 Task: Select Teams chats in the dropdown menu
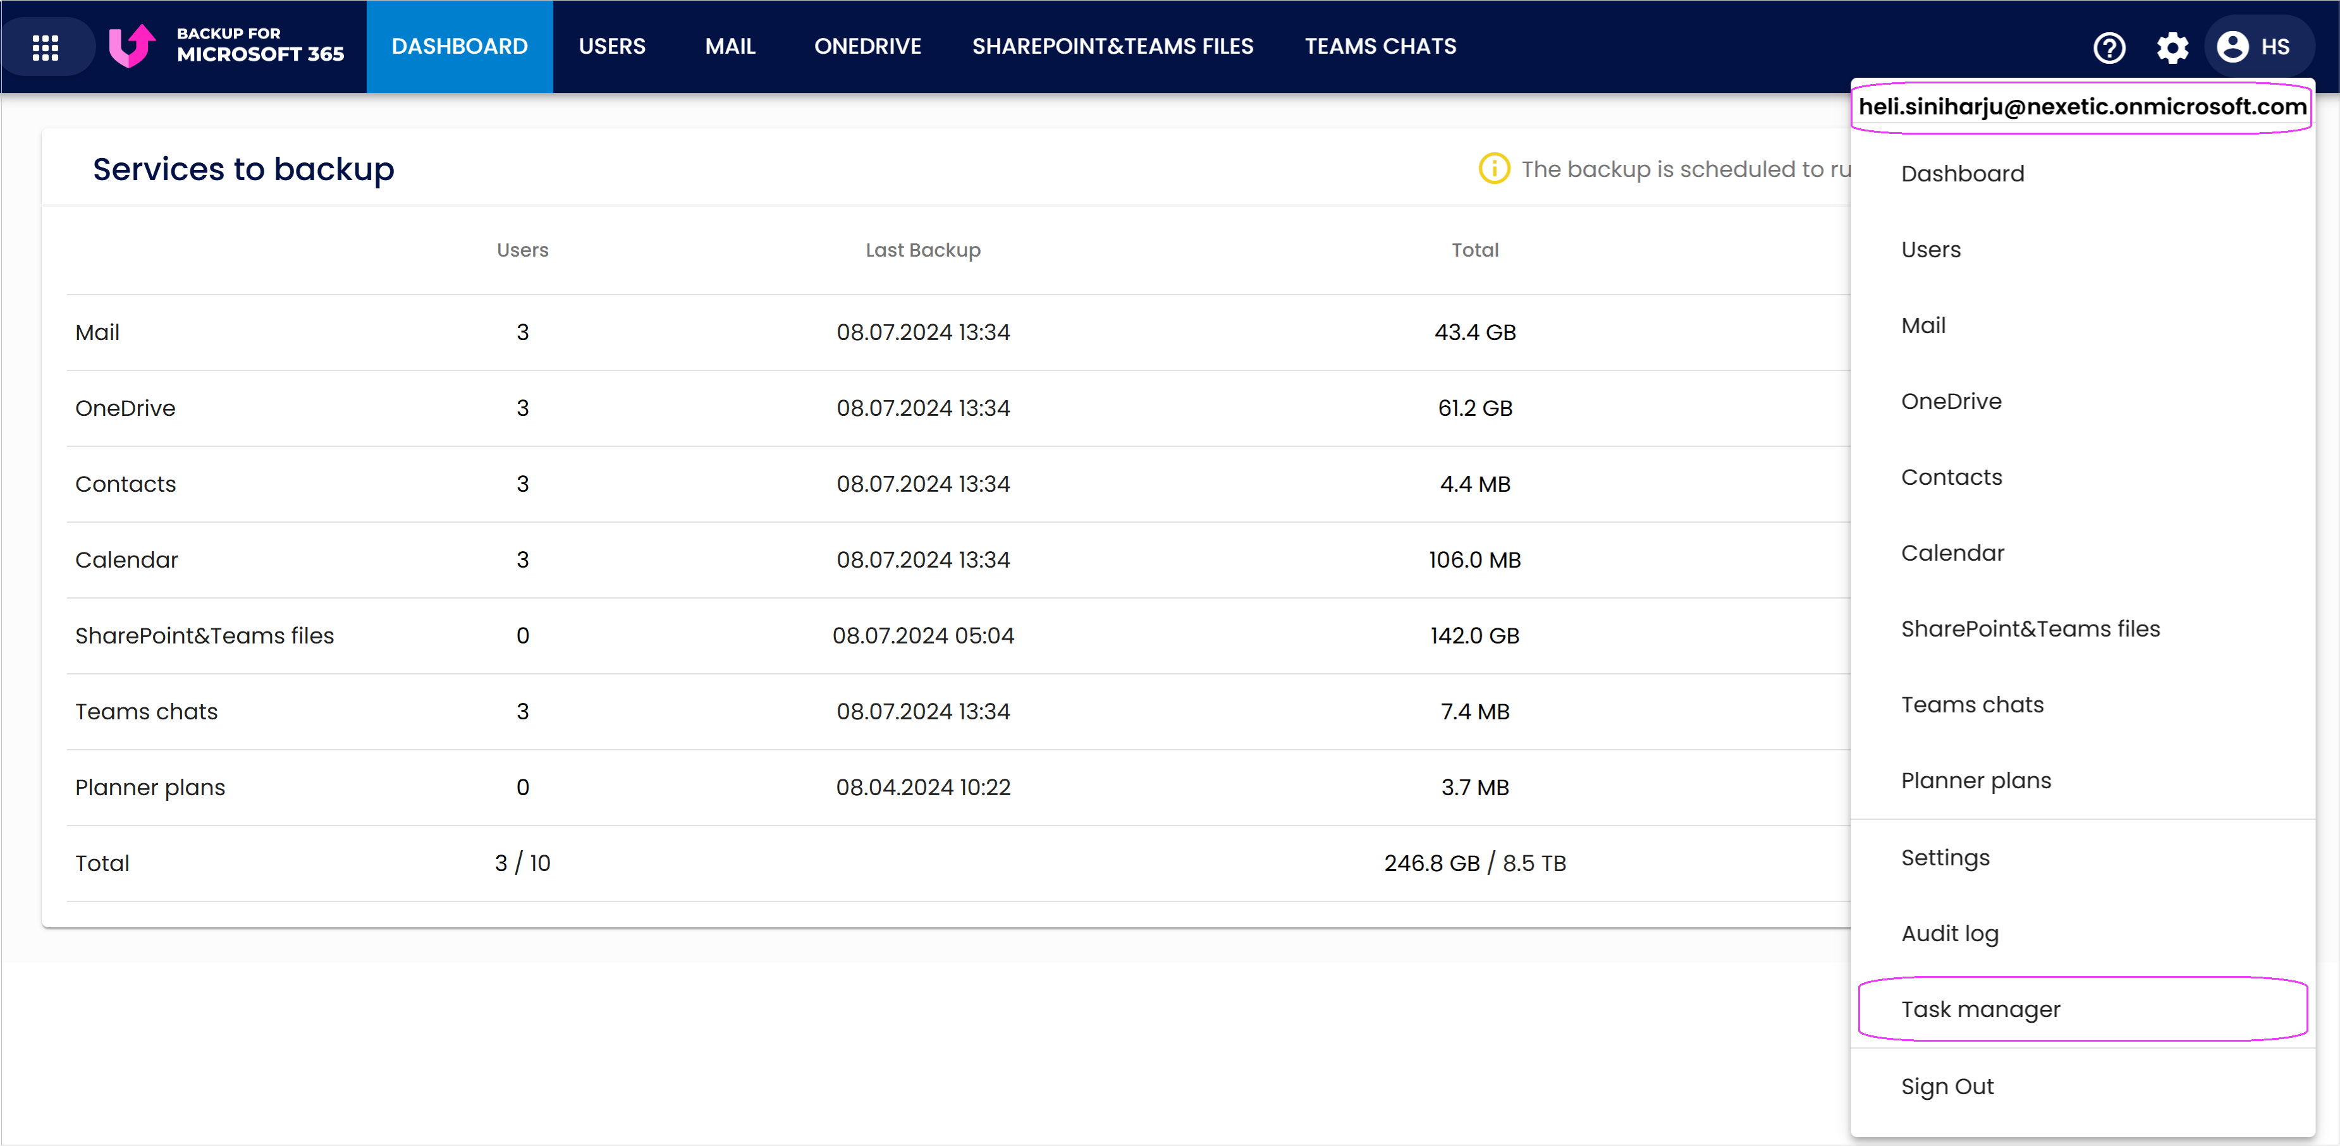pyautogui.click(x=2082, y=705)
